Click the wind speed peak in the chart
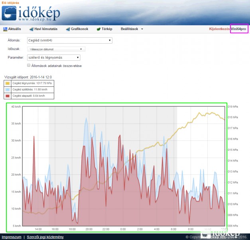The image size is (250, 240). [86, 119]
